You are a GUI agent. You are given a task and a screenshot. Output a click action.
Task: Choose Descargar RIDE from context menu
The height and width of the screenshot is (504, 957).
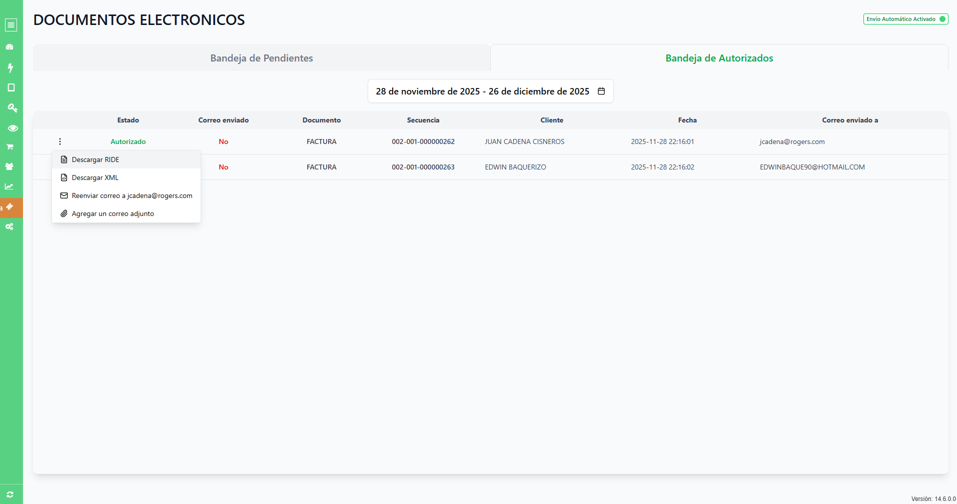click(x=126, y=159)
